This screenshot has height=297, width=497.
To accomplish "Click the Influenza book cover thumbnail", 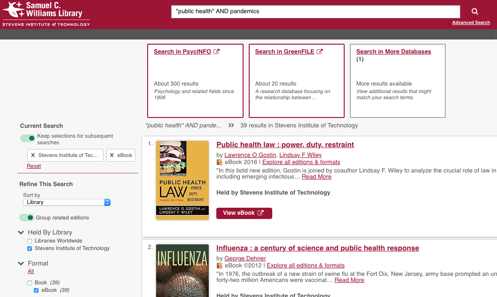I will pos(182,271).
